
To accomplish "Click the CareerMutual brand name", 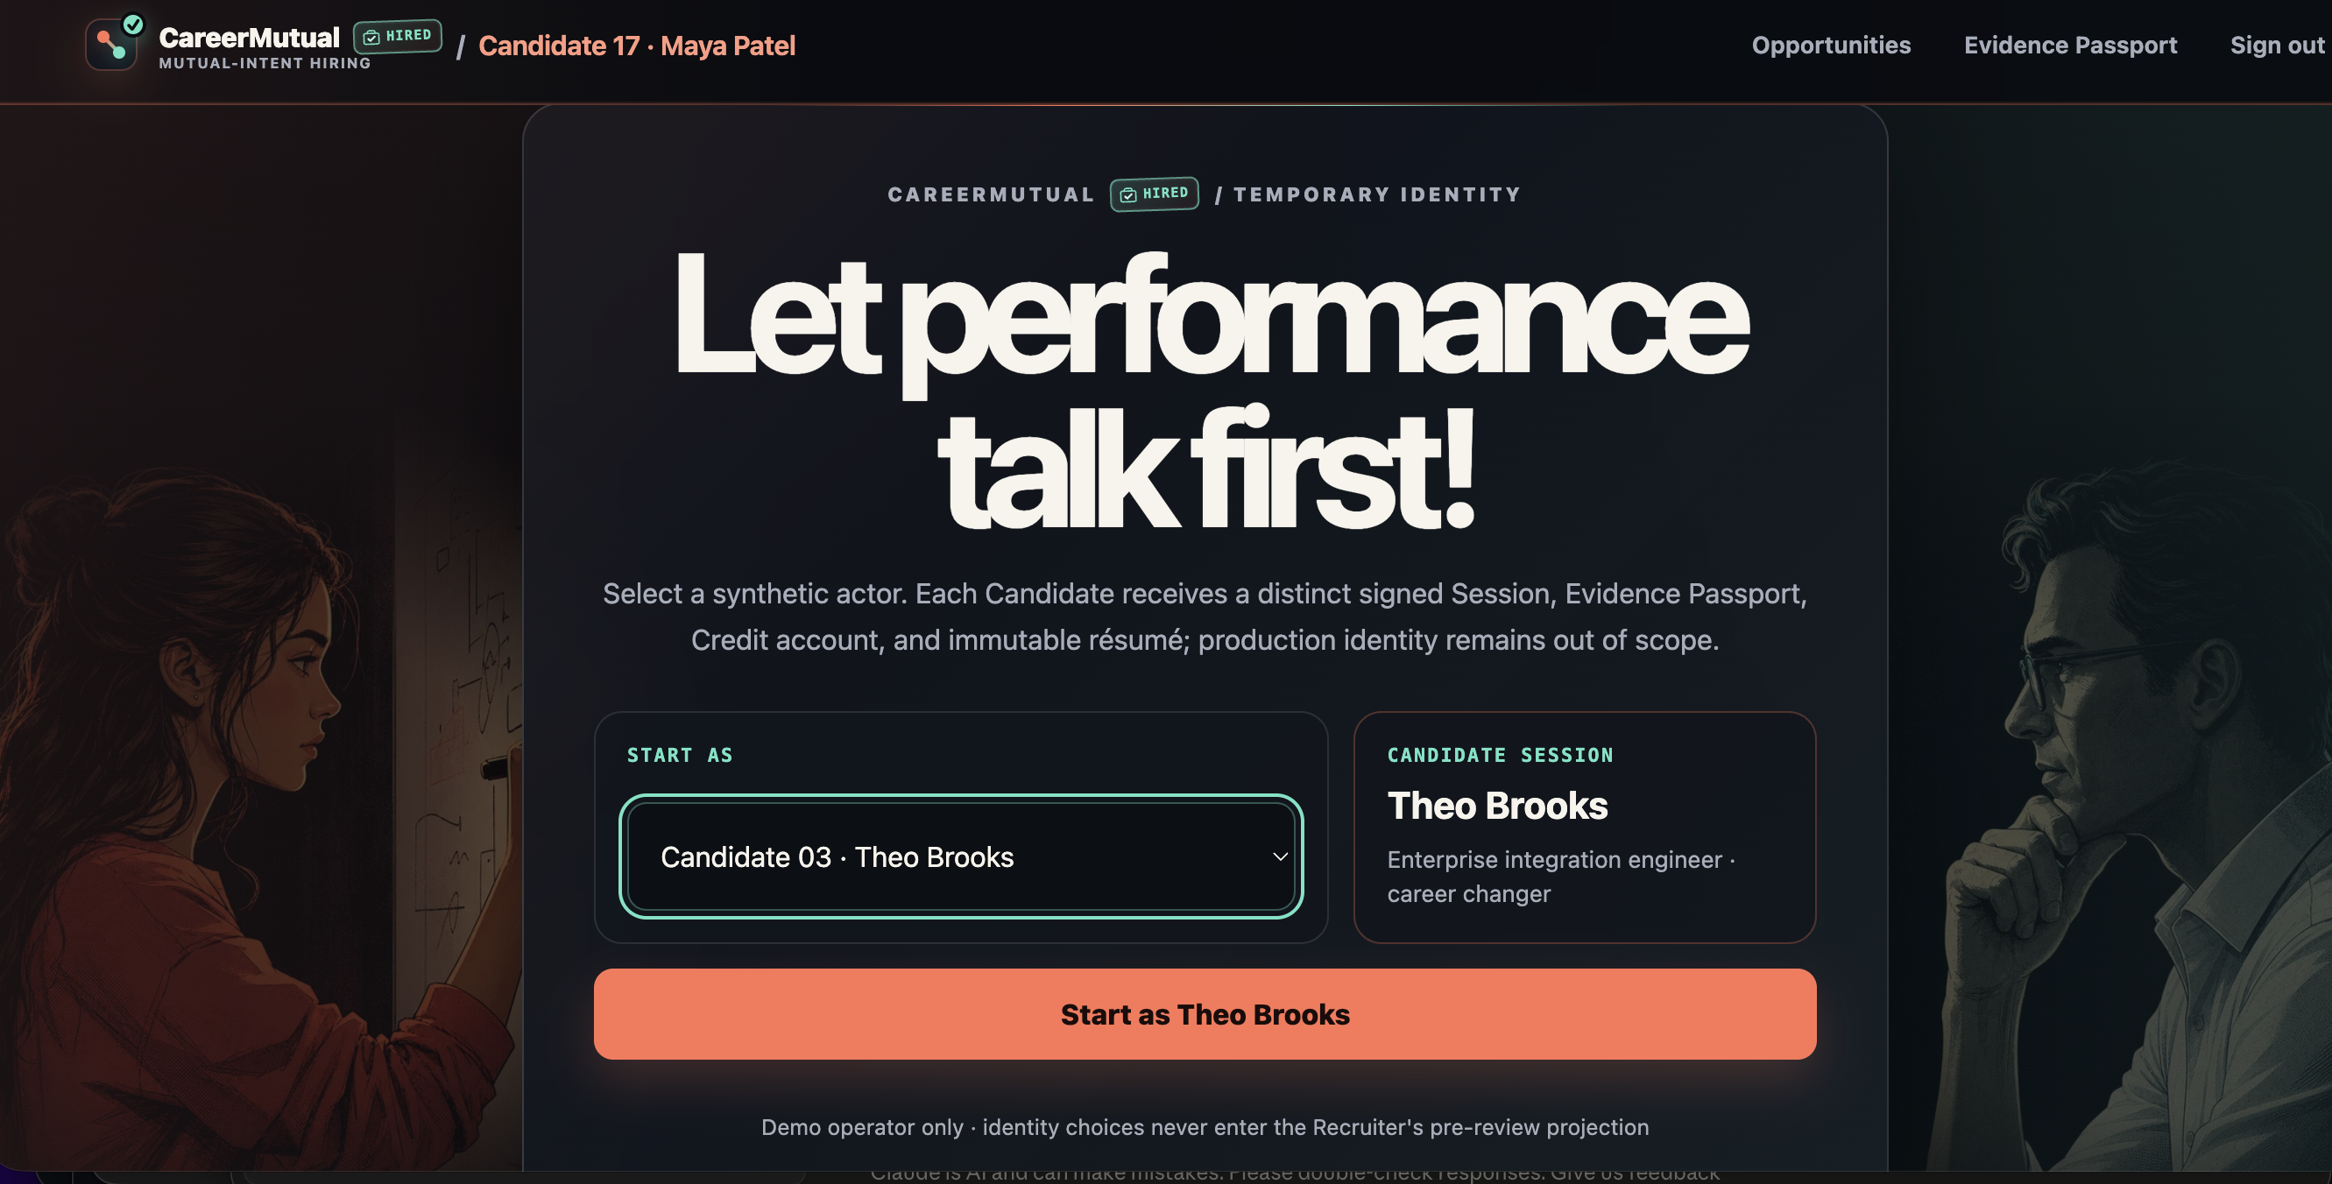I will coord(249,37).
